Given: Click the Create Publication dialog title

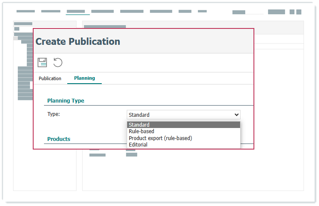Looking at the screenshot, I should [x=78, y=42].
